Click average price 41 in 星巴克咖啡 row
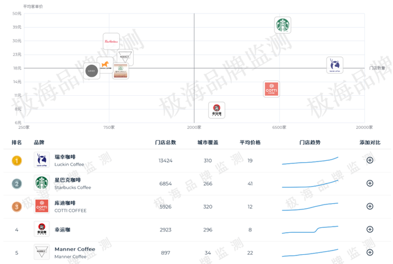Image resolution: width=393 pixels, height=264 pixels. [250, 184]
